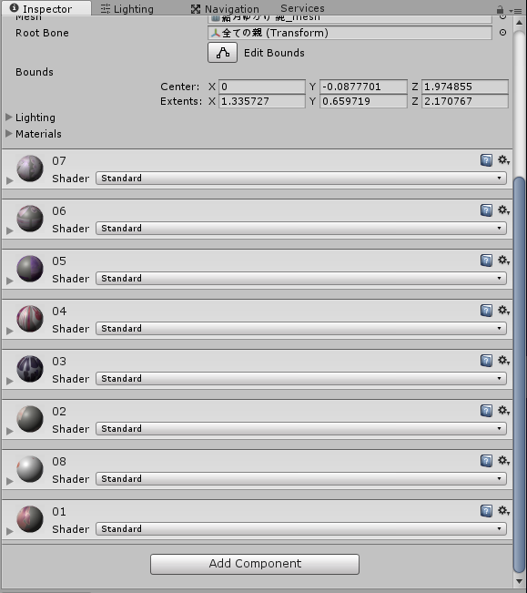Select material 04 preview sphere

[x=30, y=319]
